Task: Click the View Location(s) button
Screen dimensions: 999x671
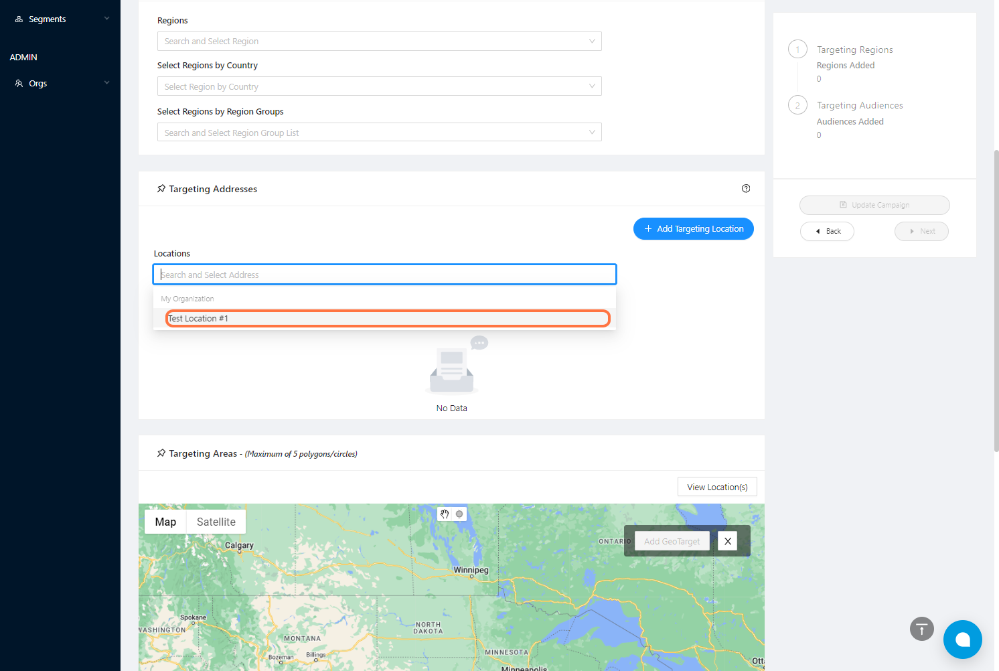Action: (x=717, y=487)
